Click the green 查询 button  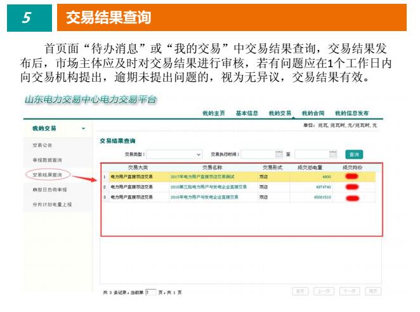pyautogui.click(x=354, y=154)
